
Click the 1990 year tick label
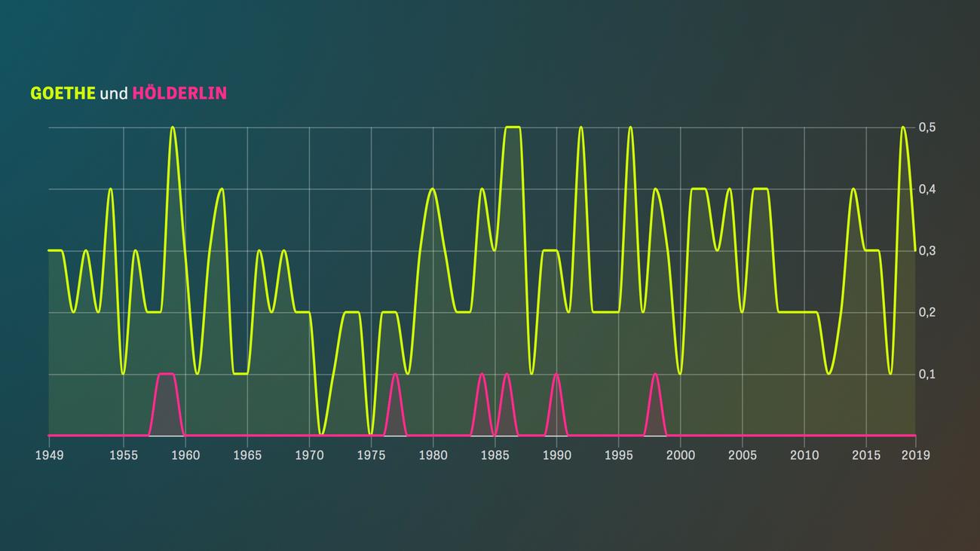pos(556,455)
